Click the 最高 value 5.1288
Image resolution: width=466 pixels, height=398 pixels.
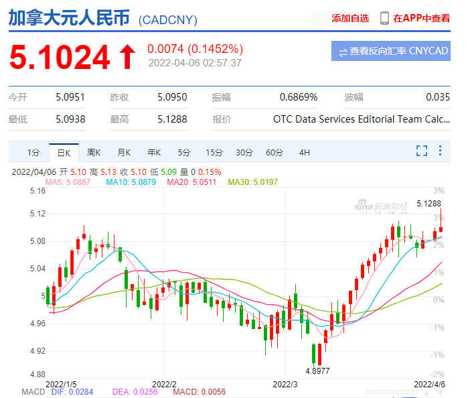coord(172,119)
